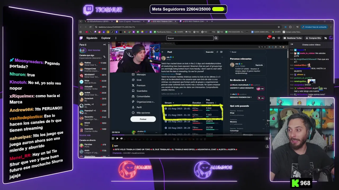The width and height of the screenshot is (339, 190).
Task: Open jcorko_ channel in sidebar
Action: pyautogui.click(x=93, y=106)
